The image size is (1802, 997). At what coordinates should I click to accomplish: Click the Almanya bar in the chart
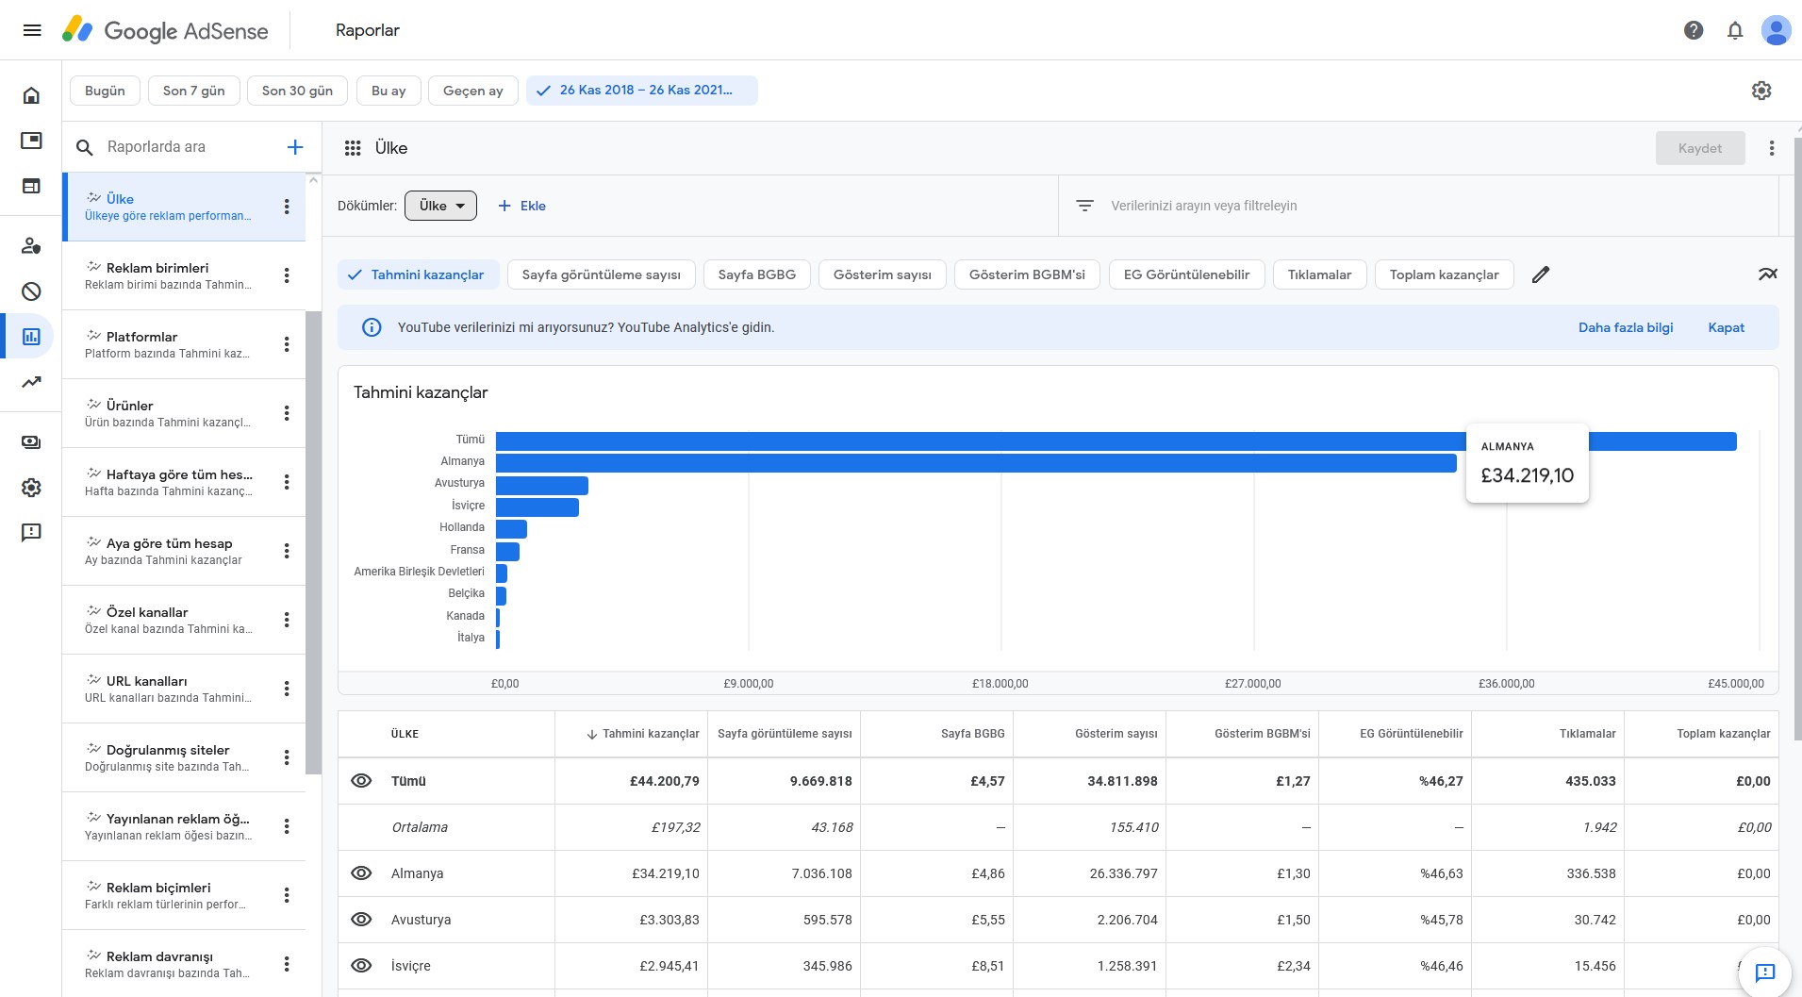tap(976, 463)
